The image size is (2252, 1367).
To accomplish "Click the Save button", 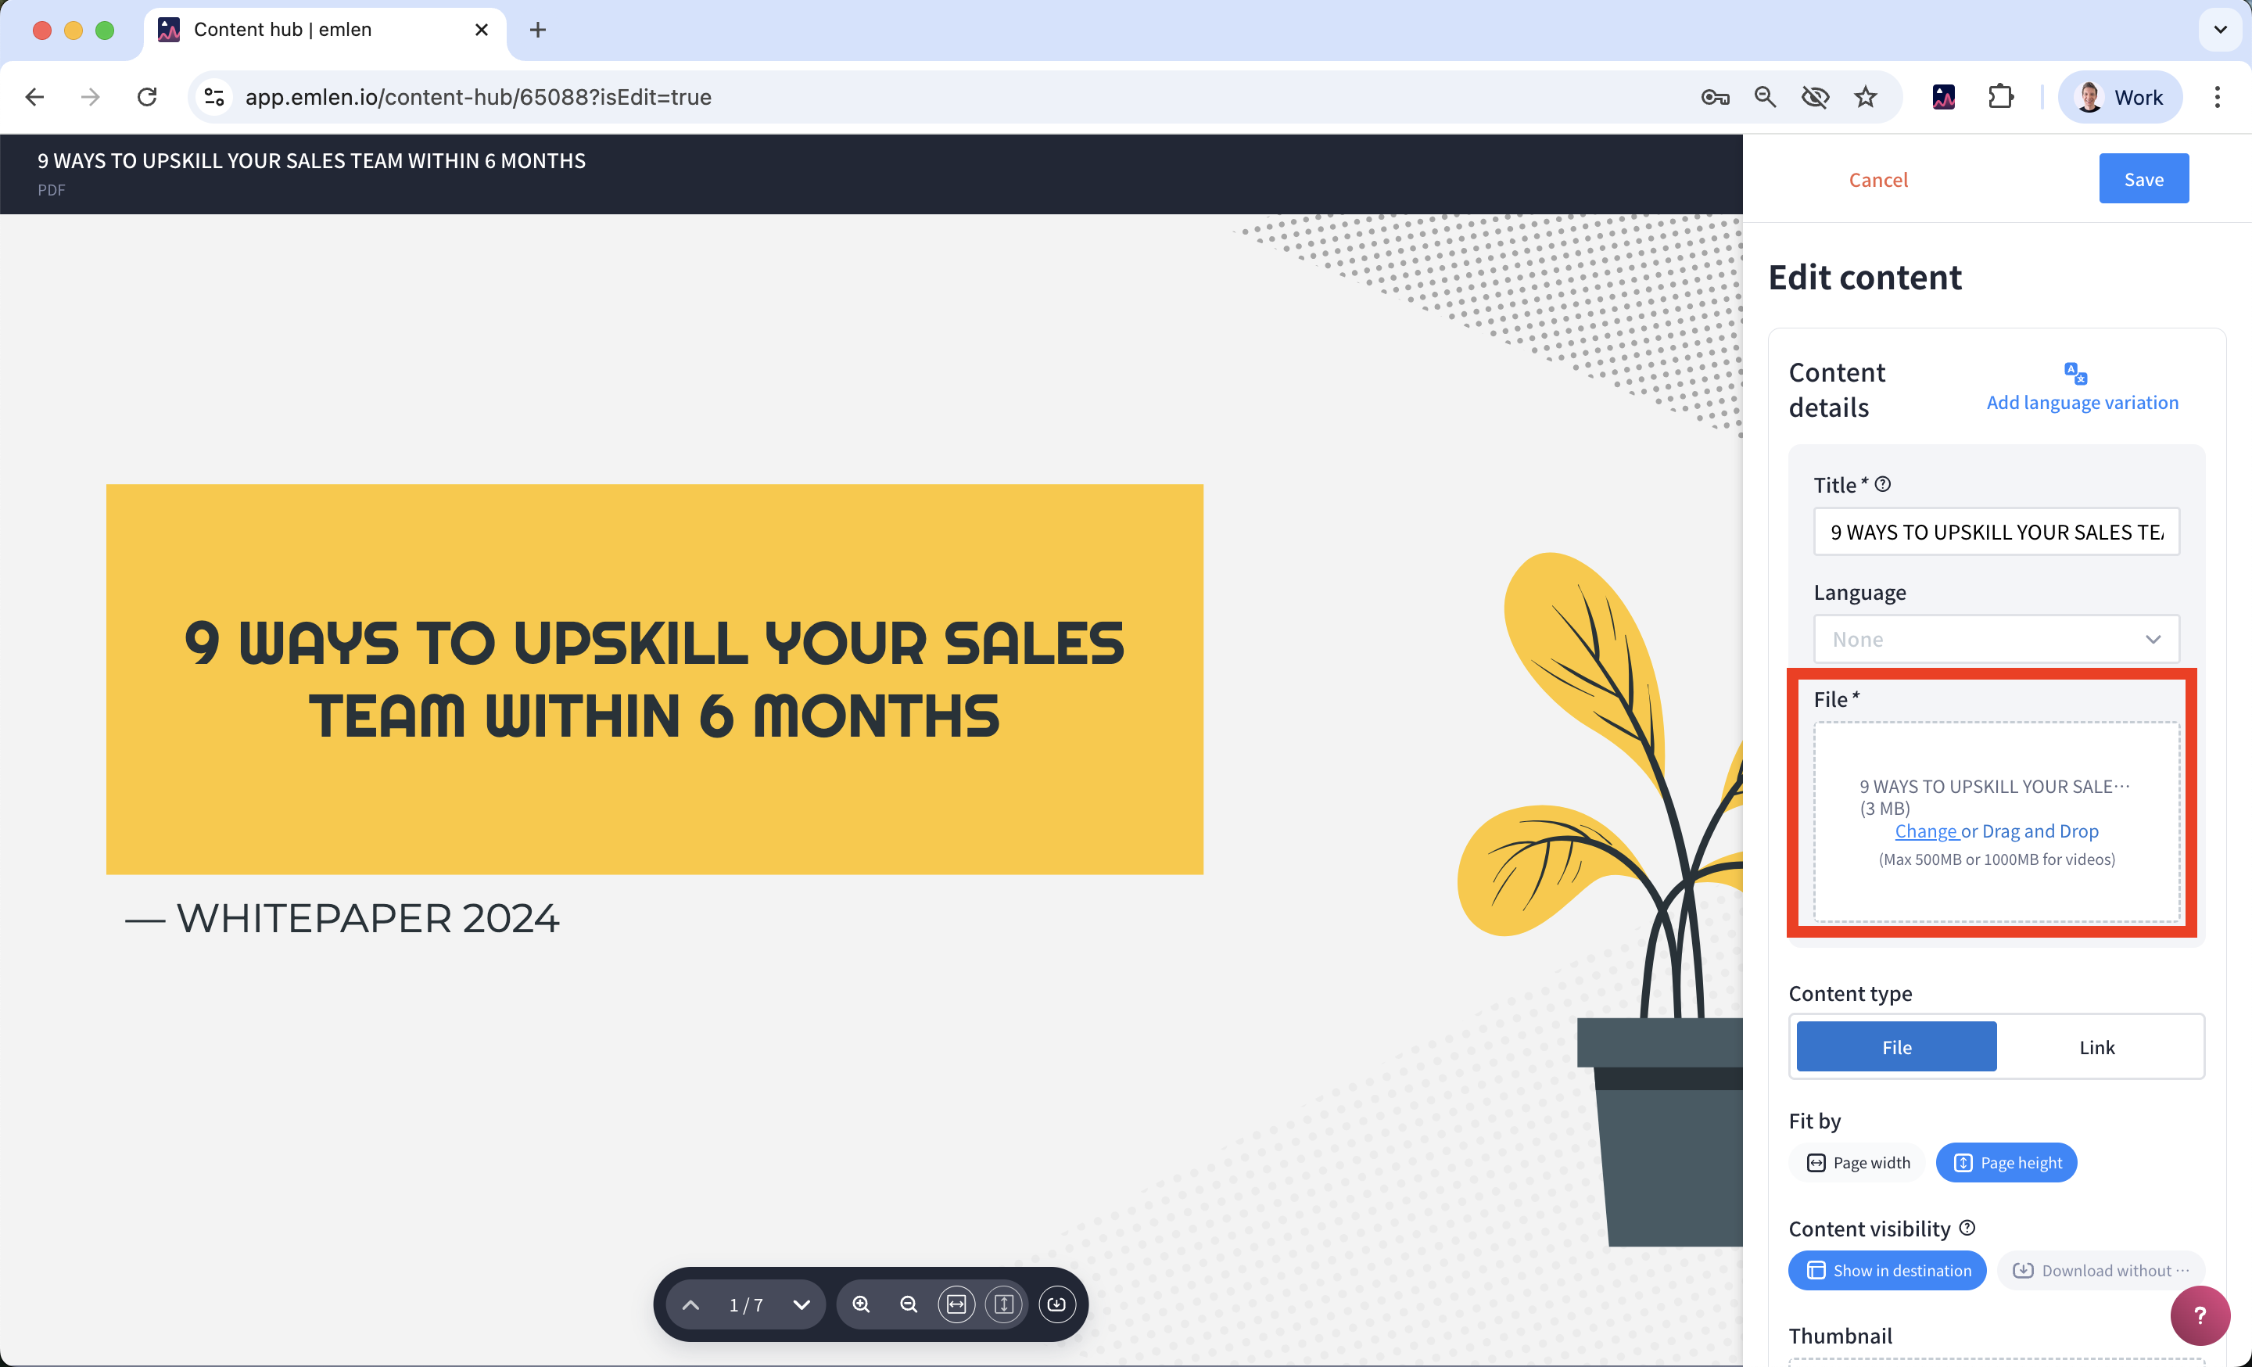I will (x=2143, y=179).
